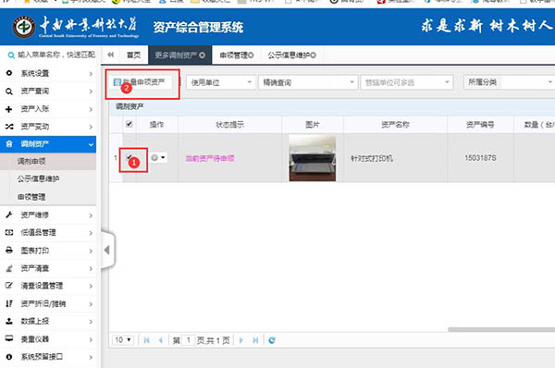Collapse the tab strip with the double-arrow icon
This screenshot has height=368, width=555.
110,55
